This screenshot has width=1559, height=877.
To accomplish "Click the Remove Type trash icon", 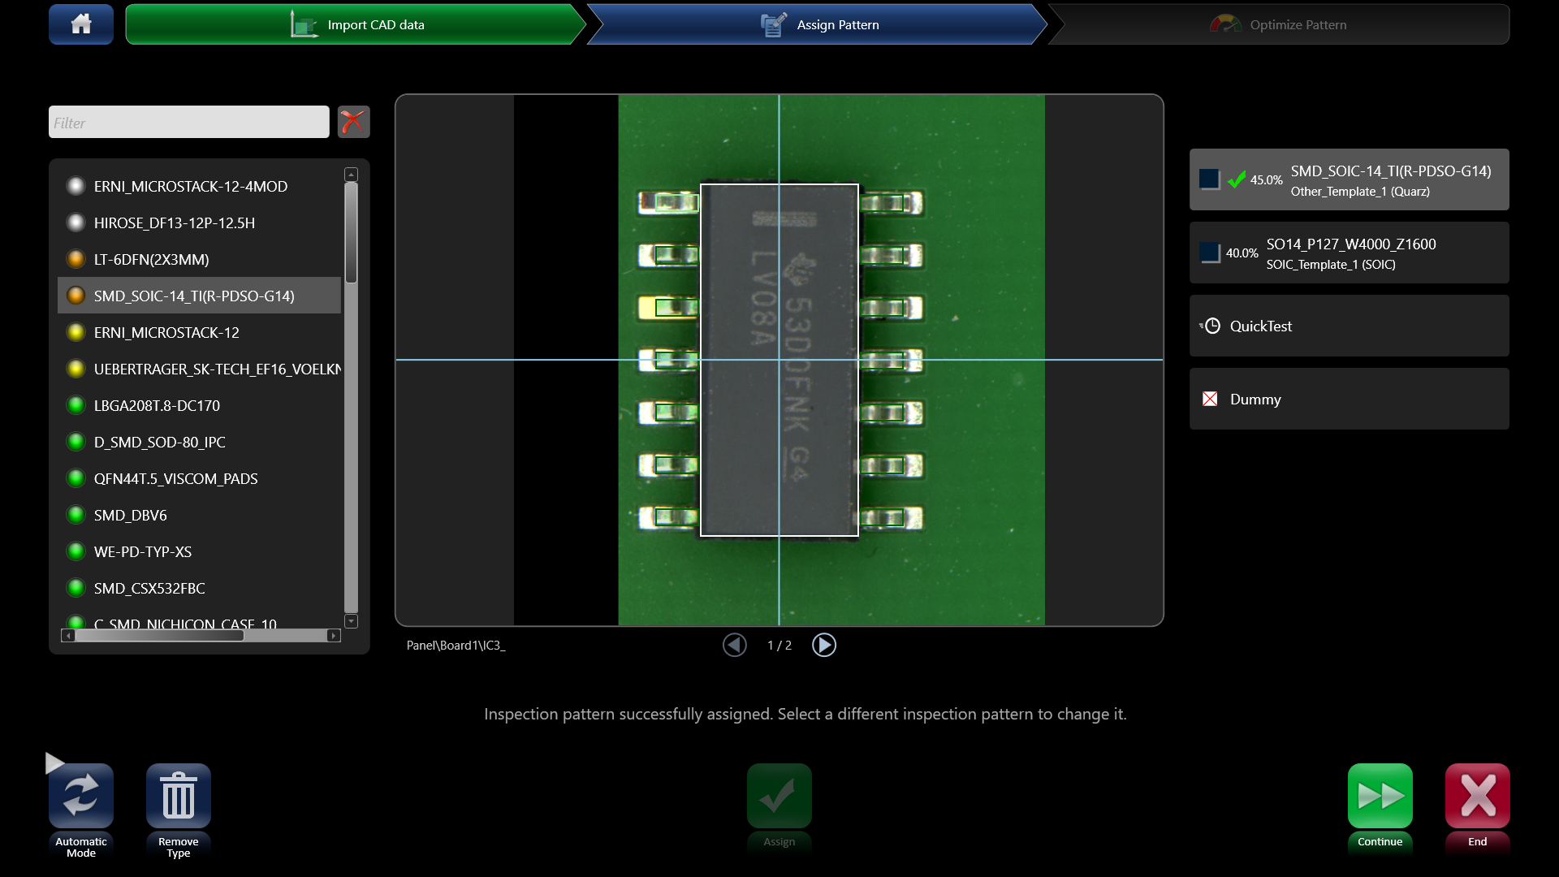I will pos(179,796).
